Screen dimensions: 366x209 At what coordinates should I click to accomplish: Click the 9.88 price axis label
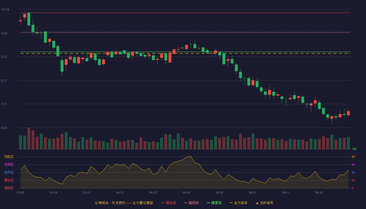pos(4,33)
